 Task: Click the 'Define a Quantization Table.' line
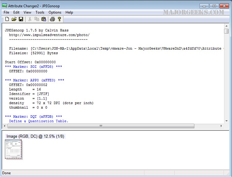[x=39, y=121]
